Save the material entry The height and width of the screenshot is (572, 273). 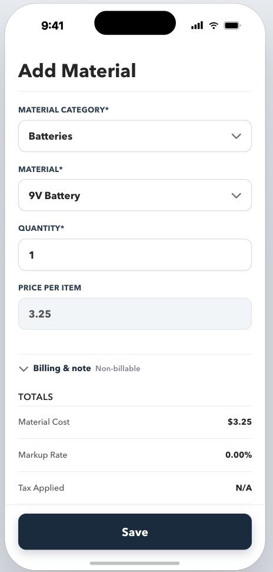pos(135,531)
